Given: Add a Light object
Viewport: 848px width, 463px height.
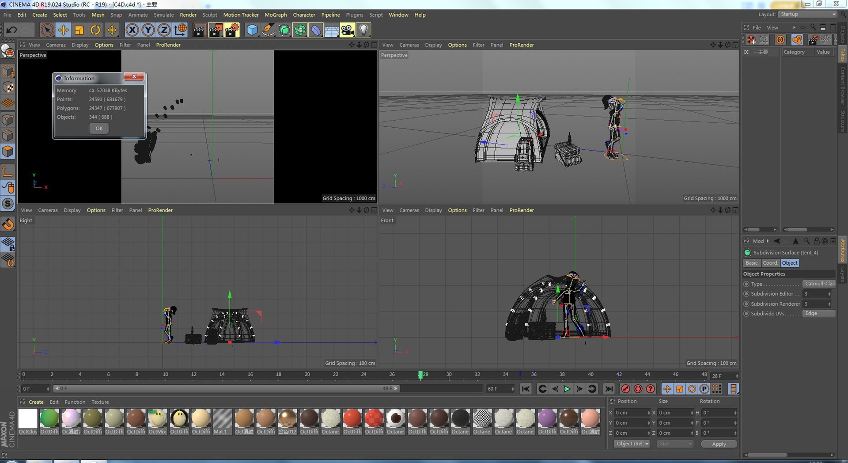Looking at the screenshot, I should (x=363, y=30).
